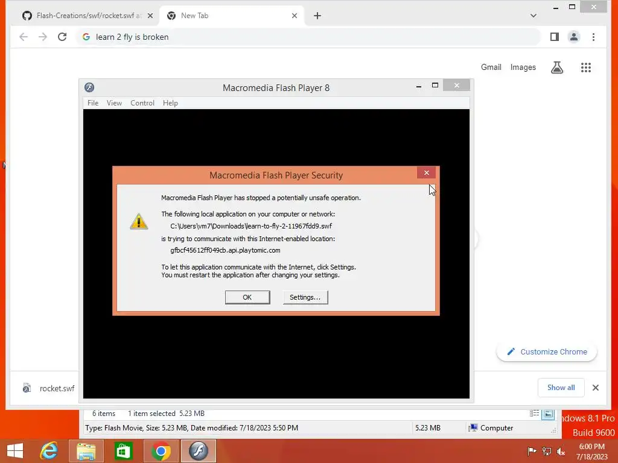Click '6 items' in Explorer status bar
This screenshot has height=463, width=618.
pos(104,414)
